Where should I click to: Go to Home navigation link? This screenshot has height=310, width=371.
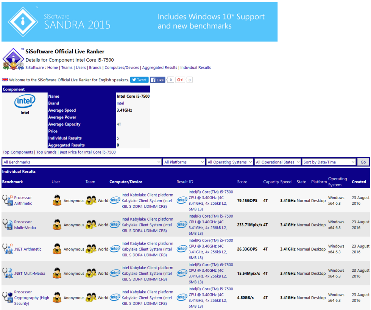pos(53,67)
